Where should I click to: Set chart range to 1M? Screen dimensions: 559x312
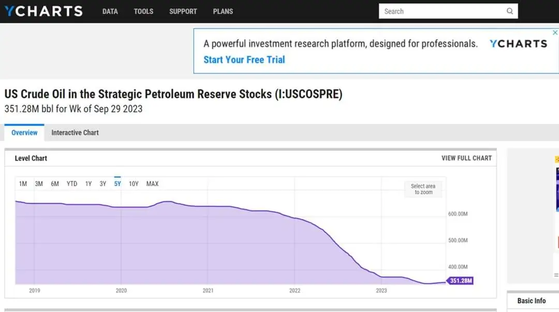tap(23, 184)
